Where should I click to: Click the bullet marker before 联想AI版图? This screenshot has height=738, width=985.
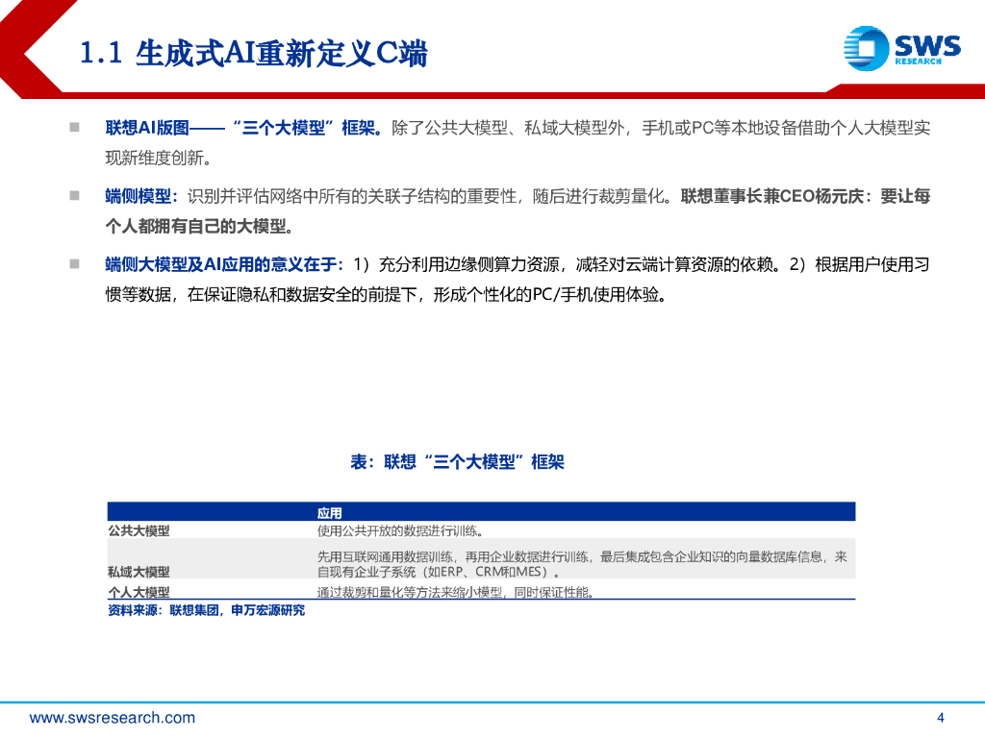74,128
